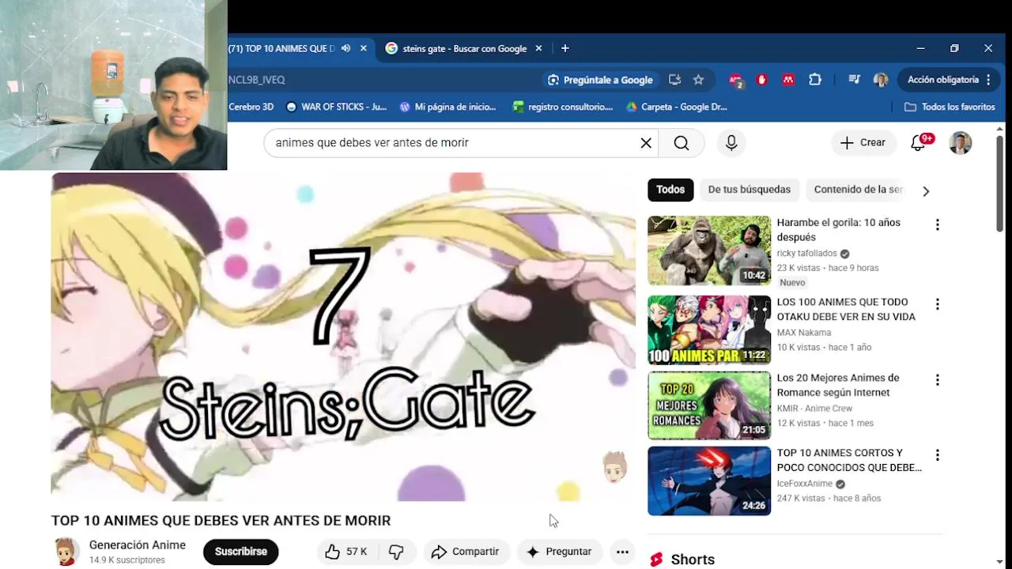Open Generación Anime channel avatar

point(66,552)
